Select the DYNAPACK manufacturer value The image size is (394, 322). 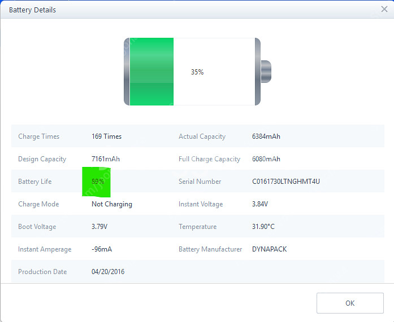270,249
